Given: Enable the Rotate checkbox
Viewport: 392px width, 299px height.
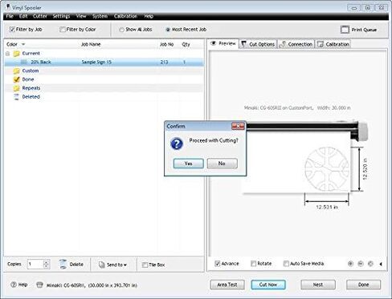Looking at the screenshot, I should [x=253, y=264].
